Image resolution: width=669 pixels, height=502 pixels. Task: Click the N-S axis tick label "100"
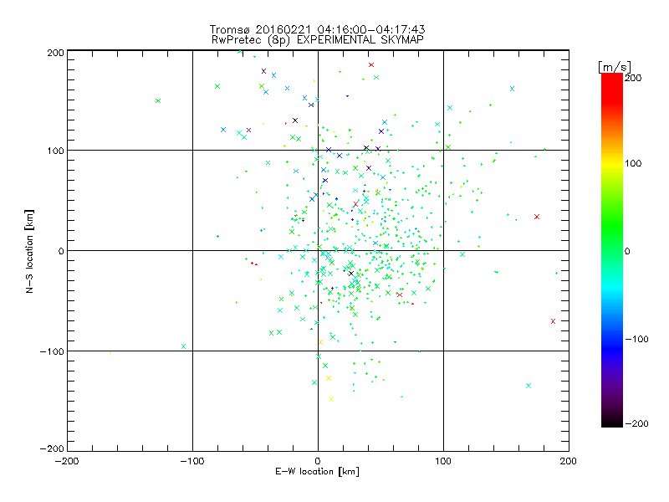(55, 151)
